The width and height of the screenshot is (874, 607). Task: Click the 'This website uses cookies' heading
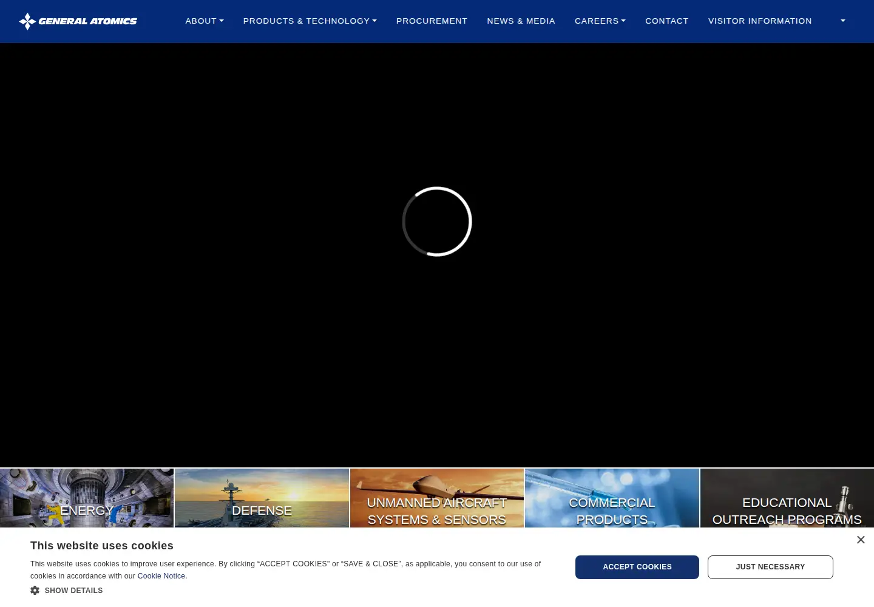(102, 546)
